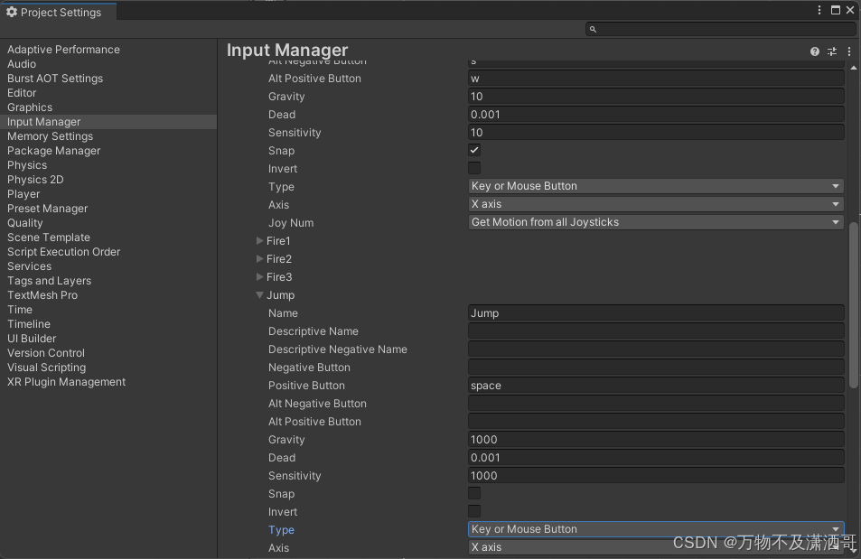The width and height of the screenshot is (861, 559).
Task: Enable the Invert checkbox in the Jump section
Action: tap(474, 511)
